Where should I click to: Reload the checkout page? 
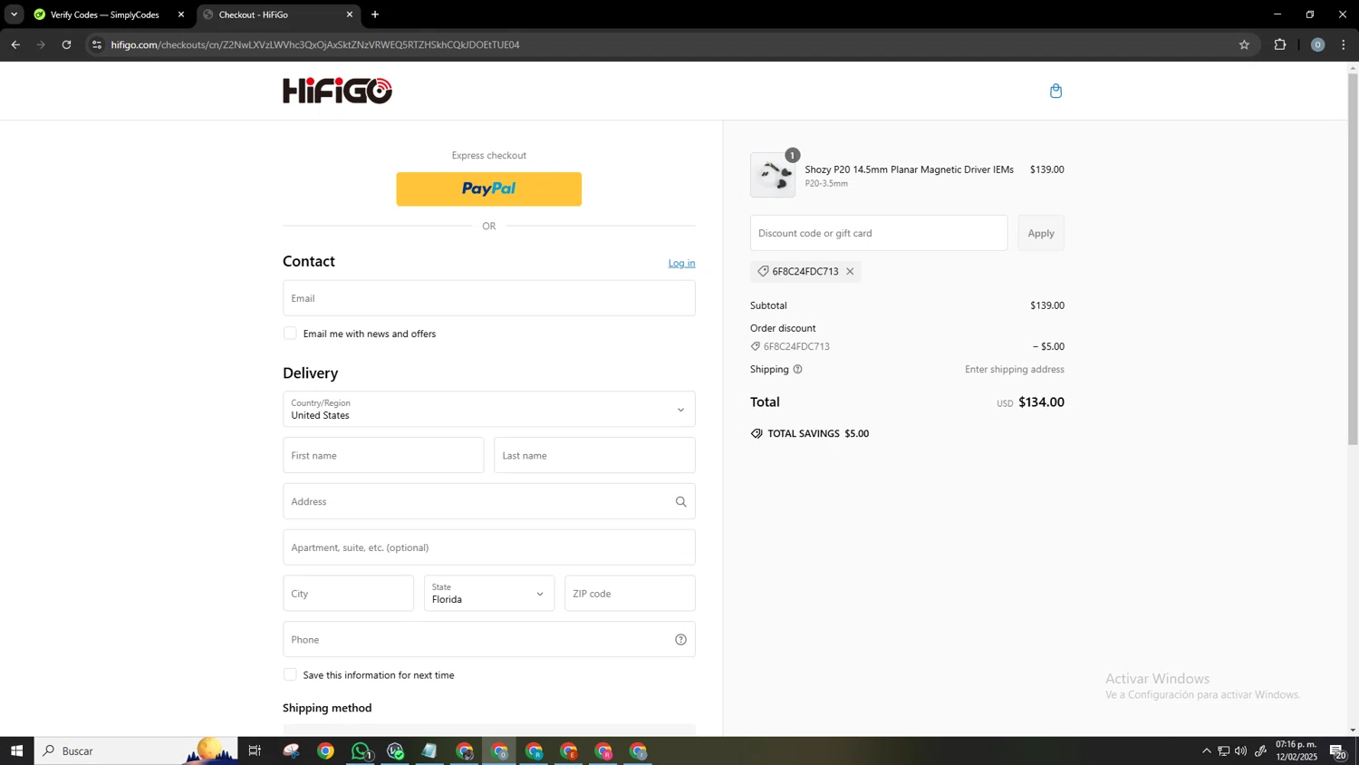[x=66, y=44]
